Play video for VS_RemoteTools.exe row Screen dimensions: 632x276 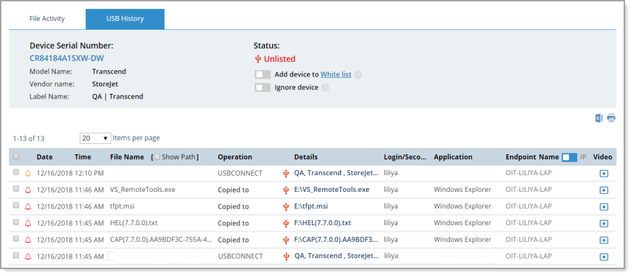point(603,190)
